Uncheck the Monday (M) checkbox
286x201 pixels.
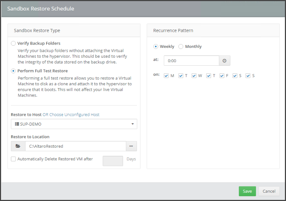pos(166,75)
